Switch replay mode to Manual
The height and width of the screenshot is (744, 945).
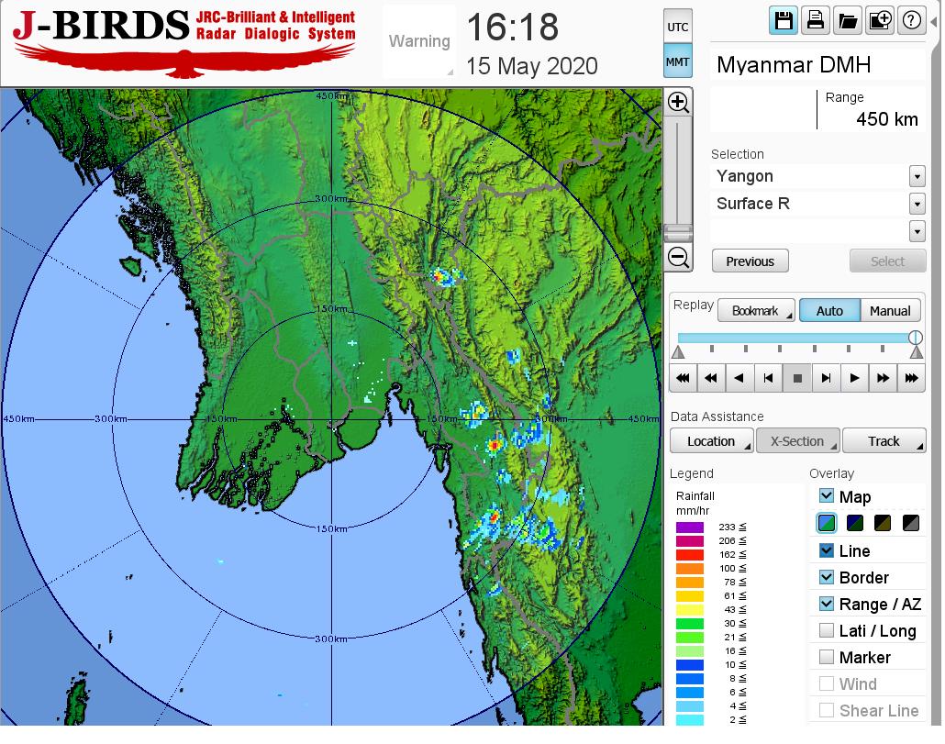pyautogui.click(x=889, y=311)
